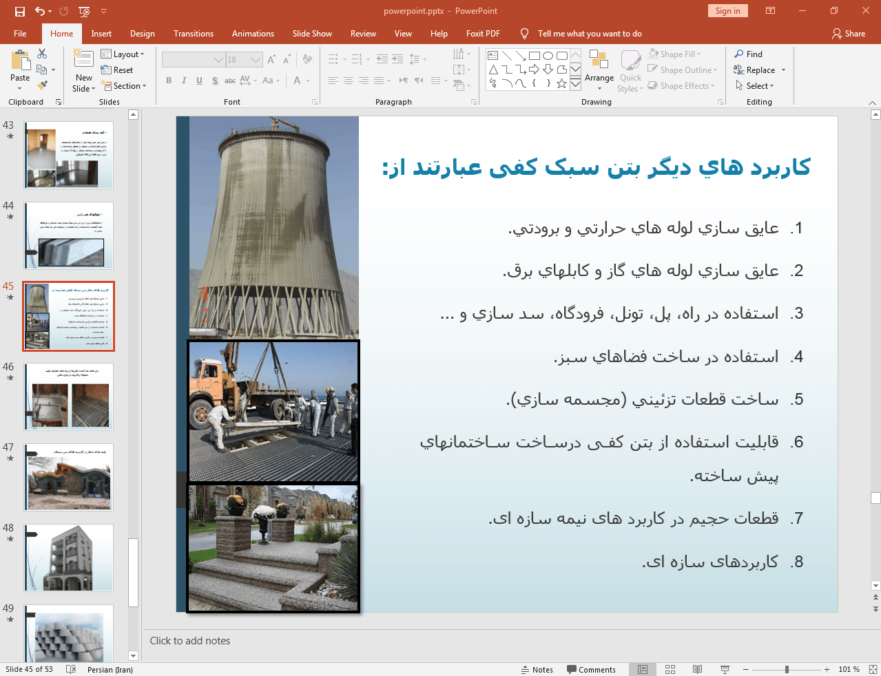Click the Paste clipboard icon

20,61
